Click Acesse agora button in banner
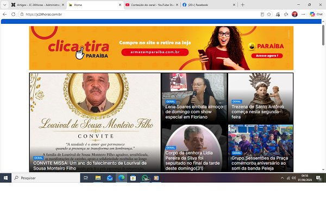Screen dimensions: 326x214 (x=267, y=56)
